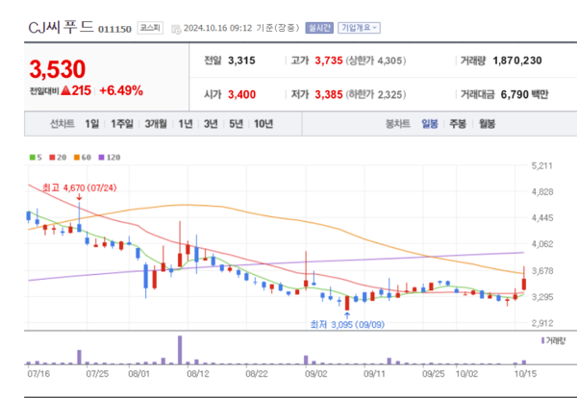577x398 pixels.
Task: Click the 2,912 price axis label
Action: (x=542, y=323)
